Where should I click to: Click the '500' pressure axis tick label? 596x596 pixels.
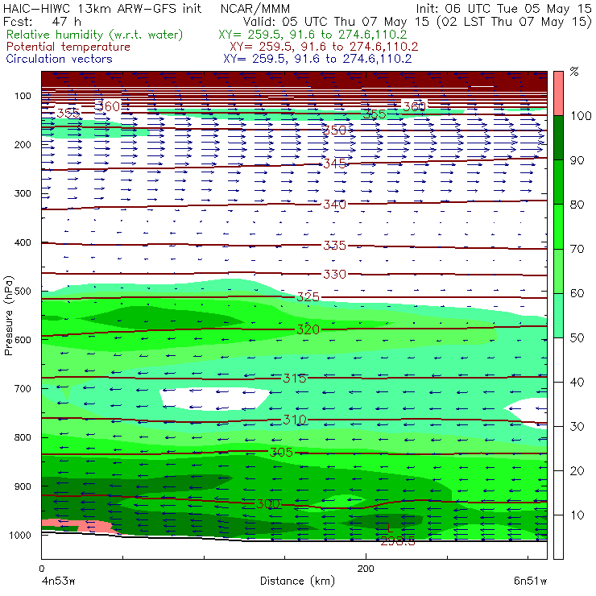23,292
